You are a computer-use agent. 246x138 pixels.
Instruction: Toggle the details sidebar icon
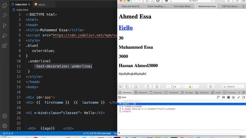243,97
